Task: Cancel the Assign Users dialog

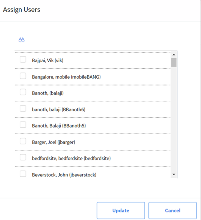Action: pyautogui.click(x=173, y=211)
